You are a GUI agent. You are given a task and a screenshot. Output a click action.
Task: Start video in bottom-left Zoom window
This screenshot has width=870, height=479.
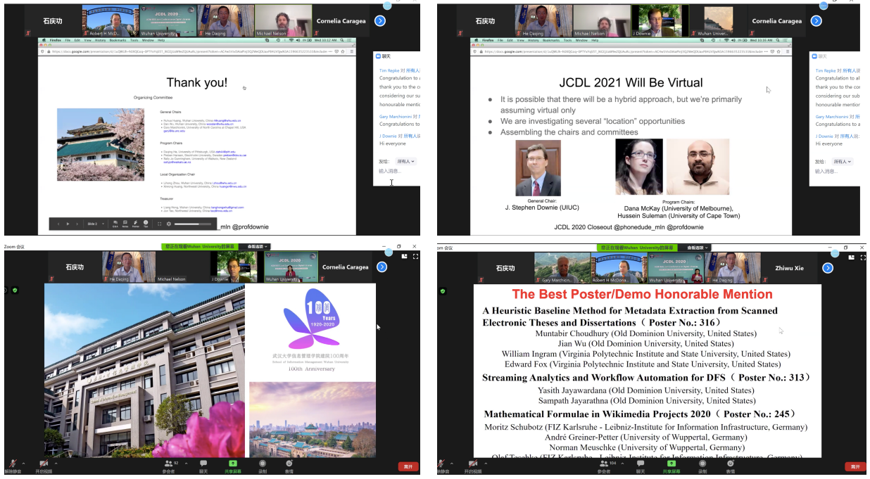(x=44, y=465)
